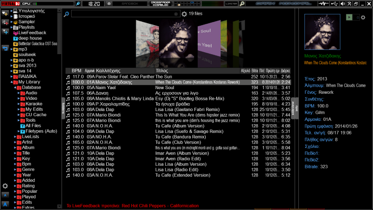Click the add favorite folder icon
Image resolution: width=373 pixels, height=210 pixels.
(x=5, y=14)
